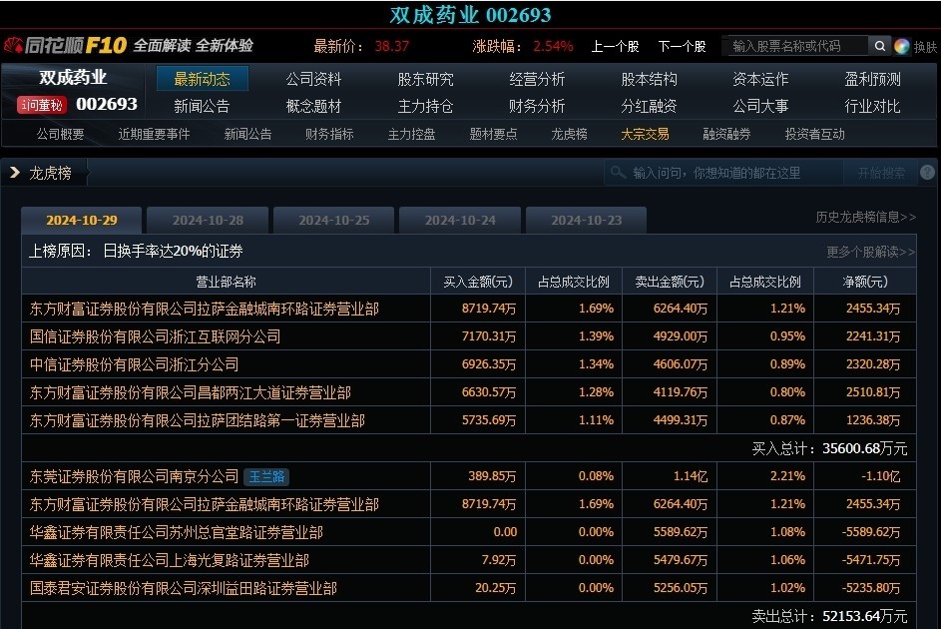This screenshot has height=629, width=941.
Task: Click the magnifier icon in the question box
Action: click(x=618, y=173)
